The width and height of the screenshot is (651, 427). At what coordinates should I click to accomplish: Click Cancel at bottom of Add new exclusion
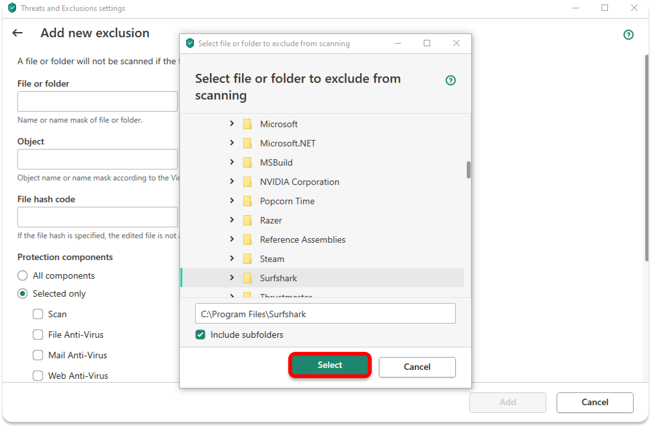click(595, 402)
